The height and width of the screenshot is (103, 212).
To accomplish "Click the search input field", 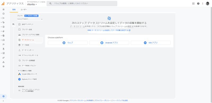I will 82,3.
